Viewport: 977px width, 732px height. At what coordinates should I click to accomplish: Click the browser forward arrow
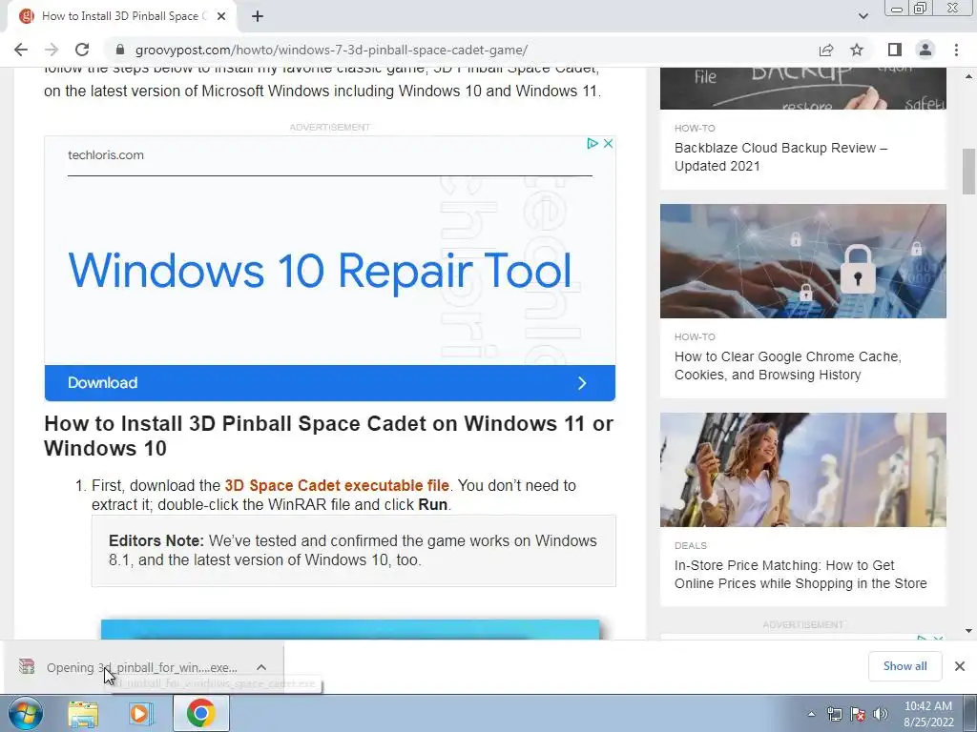click(52, 50)
